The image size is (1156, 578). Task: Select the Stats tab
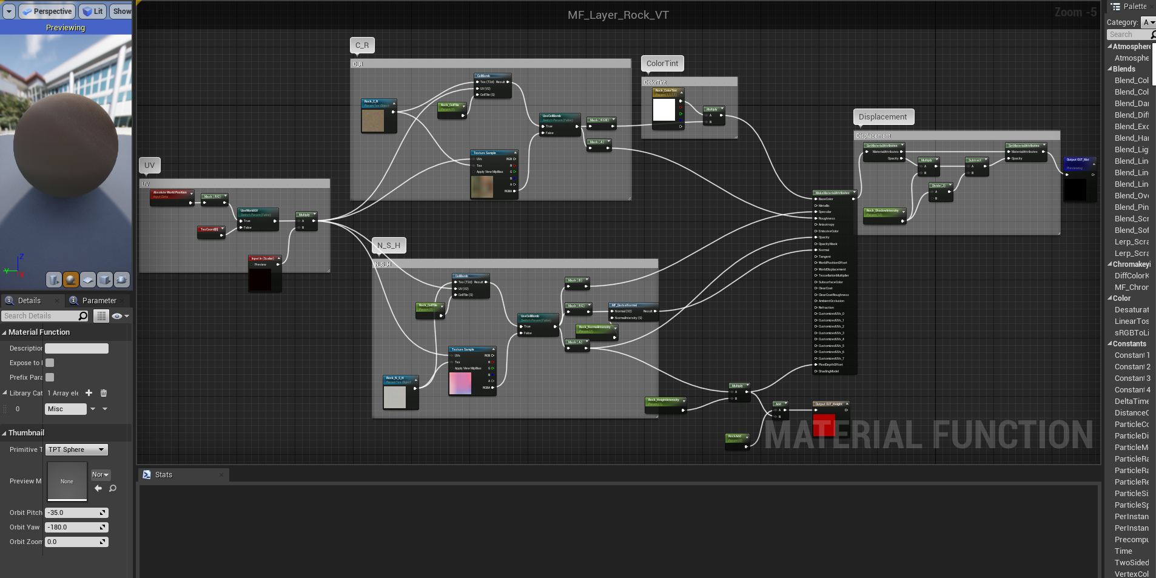click(x=163, y=475)
